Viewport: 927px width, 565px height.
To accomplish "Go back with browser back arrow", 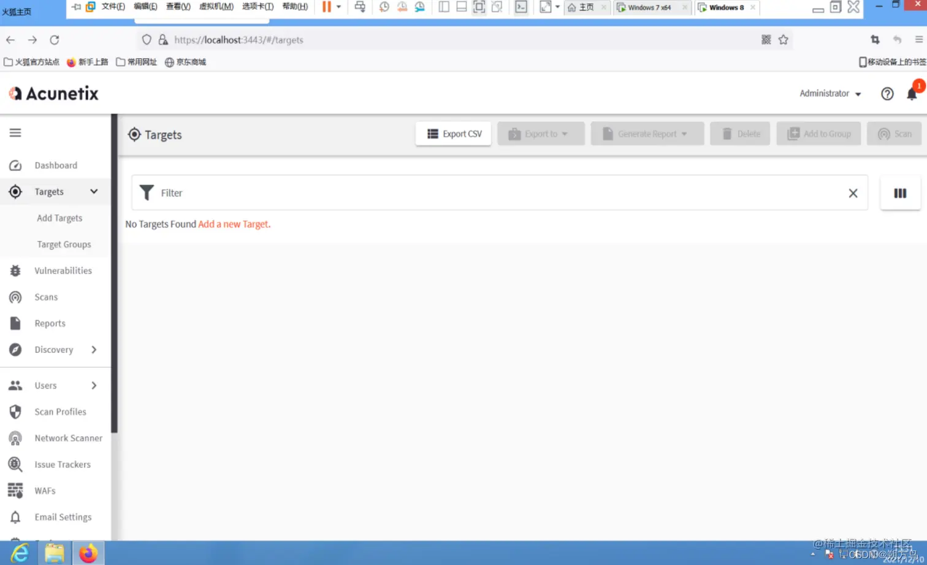I will 10,40.
